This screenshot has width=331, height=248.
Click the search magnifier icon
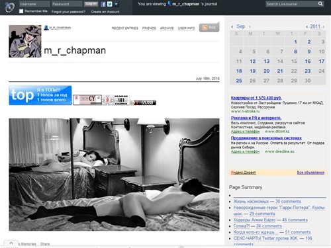pyautogui.click(x=320, y=4)
